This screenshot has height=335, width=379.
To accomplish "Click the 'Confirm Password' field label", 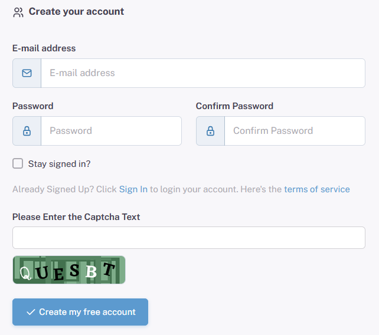I will coord(234,106).
